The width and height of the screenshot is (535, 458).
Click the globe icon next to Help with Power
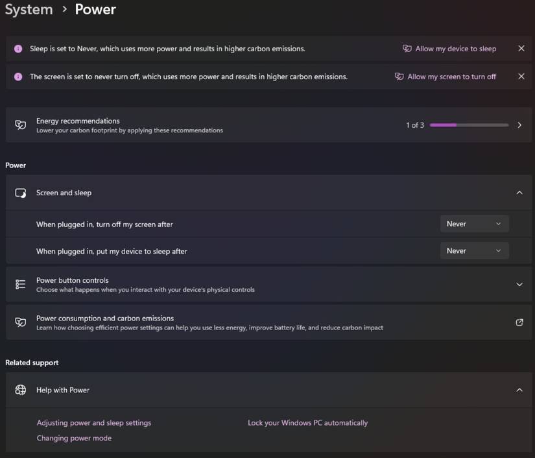tap(21, 390)
